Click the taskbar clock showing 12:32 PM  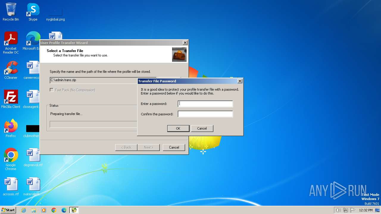tap(366, 210)
